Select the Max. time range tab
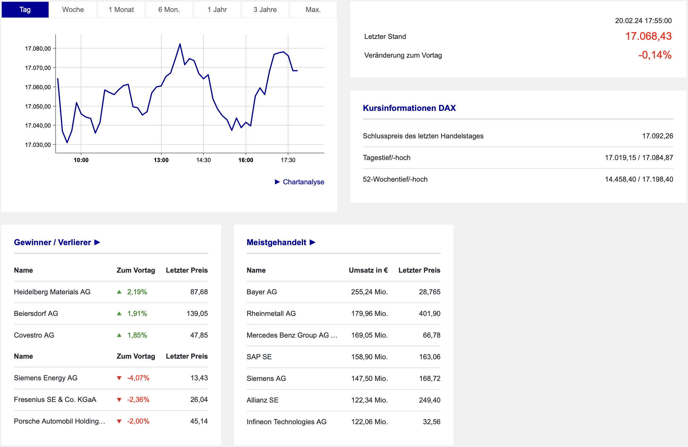Image resolution: width=688 pixels, height=447 pixels. point(313,10)
